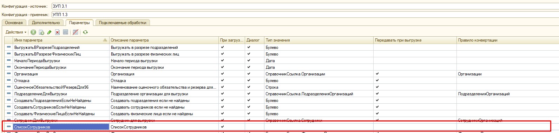The height and width of the screenshot is (133, 559).
Task: Select the ВыгружатьВРазрезеПодразделений name cell
Action: click(x=61, y=47)
